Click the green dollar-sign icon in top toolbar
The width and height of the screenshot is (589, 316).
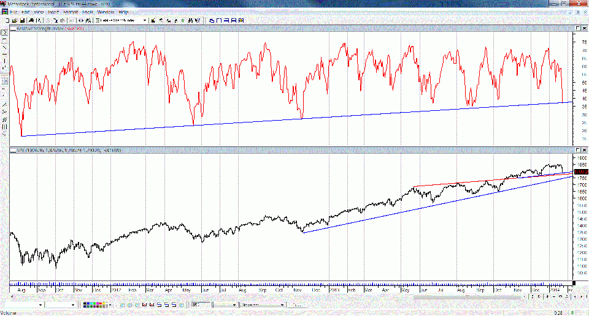coord(183,21)
